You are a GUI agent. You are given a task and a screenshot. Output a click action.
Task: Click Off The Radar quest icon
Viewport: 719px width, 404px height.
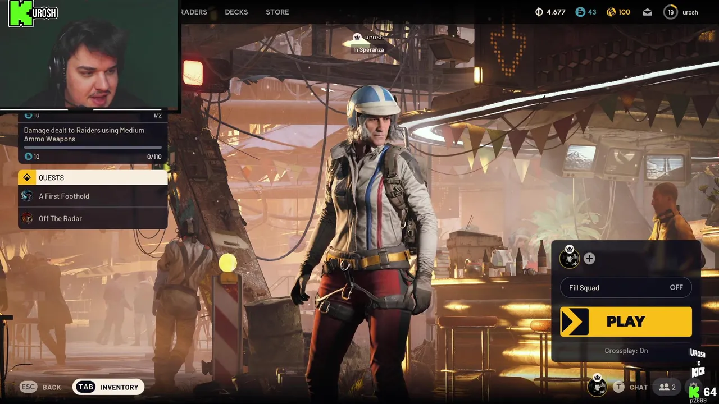click(x=26, y=218)
